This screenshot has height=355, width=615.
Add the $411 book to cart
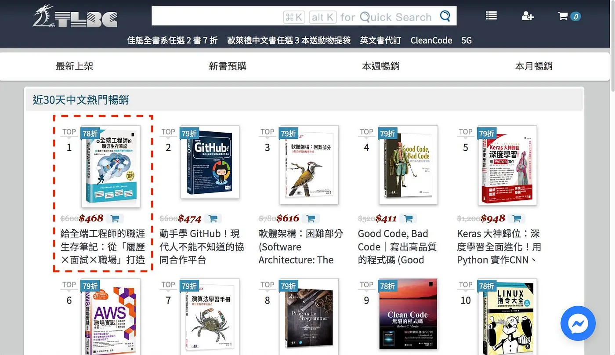click(x=408, y=218)
